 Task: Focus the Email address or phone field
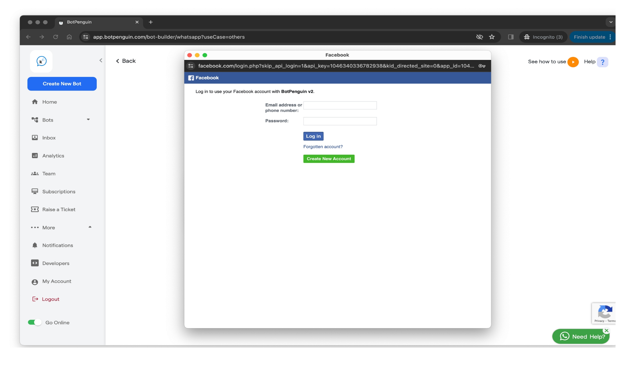(340, 105)
